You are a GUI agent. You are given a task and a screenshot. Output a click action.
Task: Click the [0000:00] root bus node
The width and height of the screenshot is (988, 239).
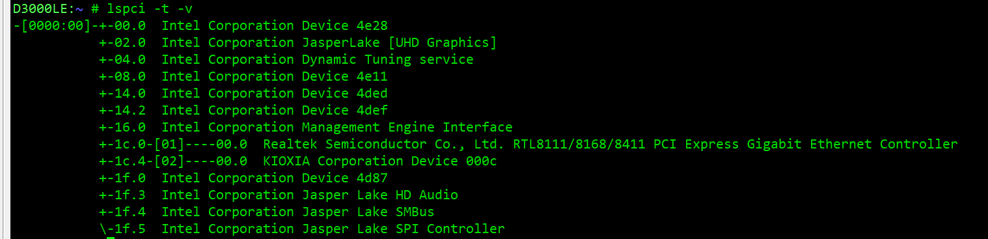click(55, 26)
